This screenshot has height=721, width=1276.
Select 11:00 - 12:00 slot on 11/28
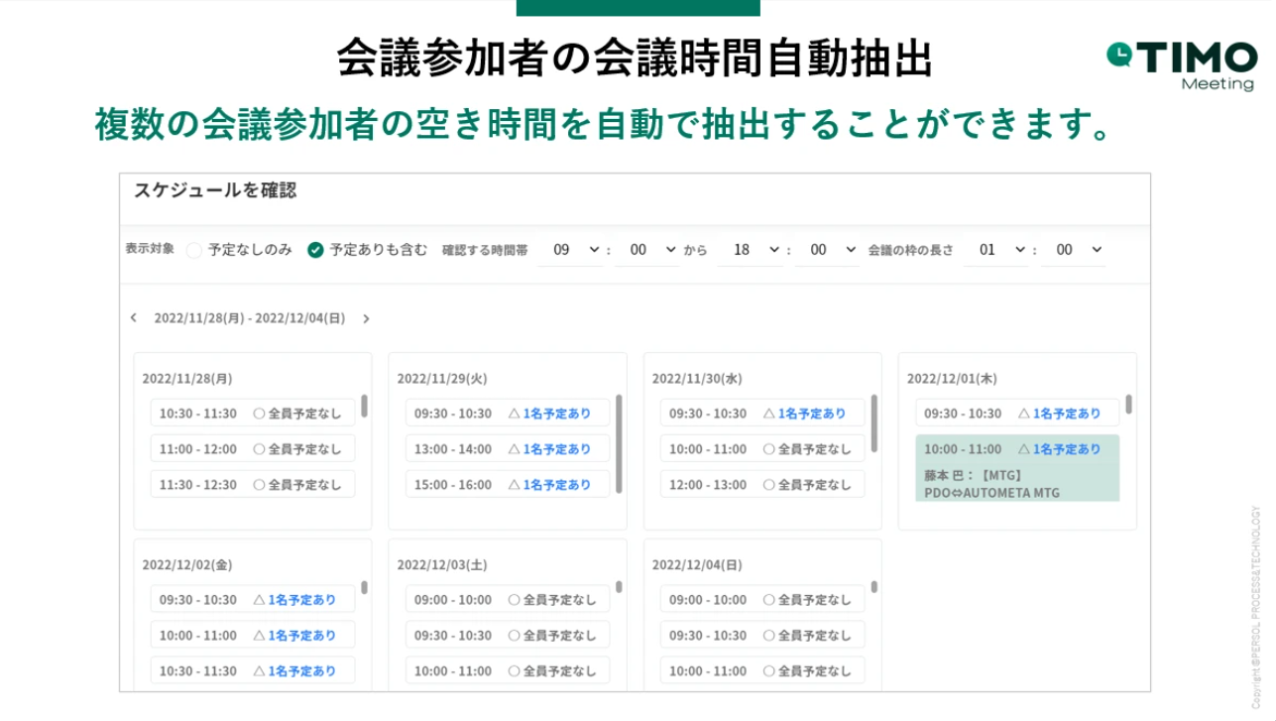click(x=253, y=449)
